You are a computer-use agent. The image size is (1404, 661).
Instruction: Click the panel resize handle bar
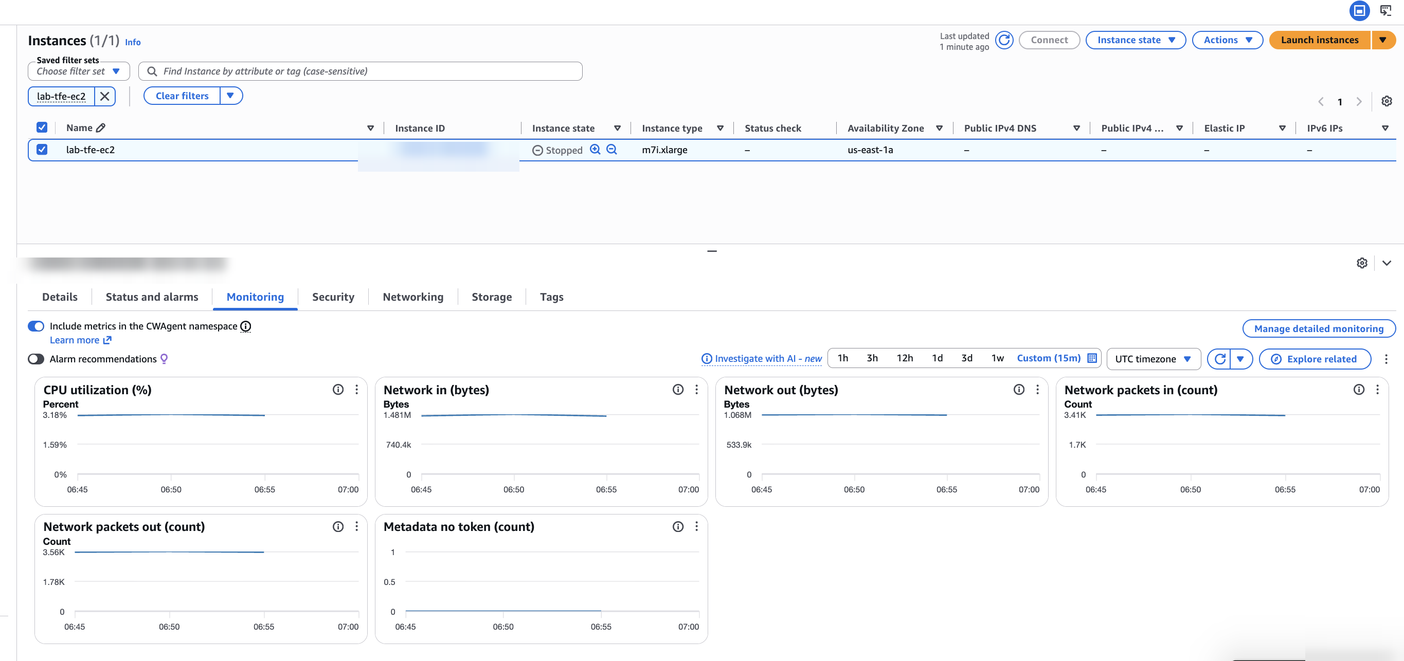coord(712,251)
